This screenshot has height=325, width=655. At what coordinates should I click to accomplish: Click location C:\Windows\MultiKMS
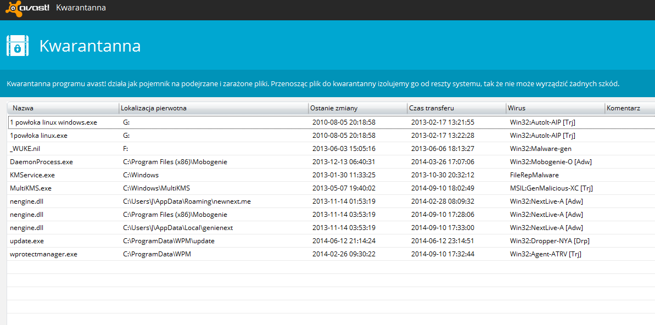point(156,188)
